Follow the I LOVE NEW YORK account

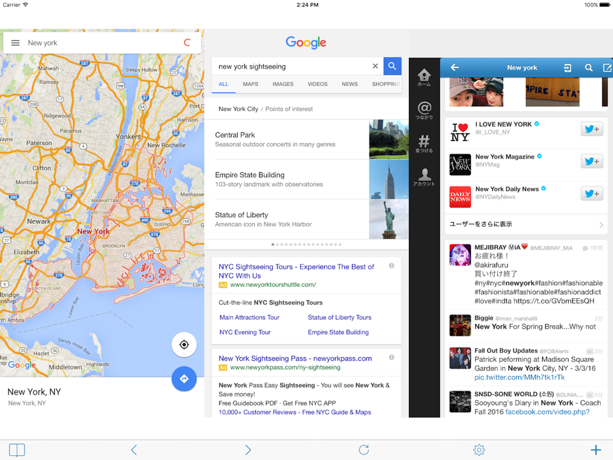(x=592, y=129)
